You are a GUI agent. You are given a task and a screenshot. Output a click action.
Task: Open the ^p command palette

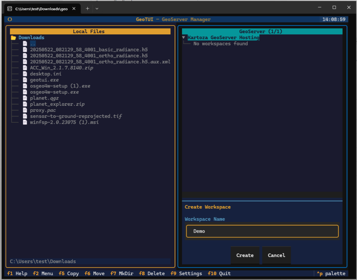coord(331,274)
